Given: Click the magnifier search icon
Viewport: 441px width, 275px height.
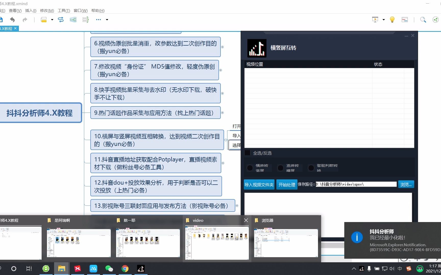Looking at the screenshot, I should click(x=423, y=20).
